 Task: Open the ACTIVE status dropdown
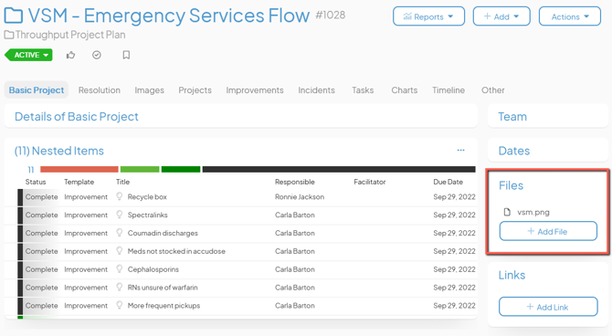point(29,55)
